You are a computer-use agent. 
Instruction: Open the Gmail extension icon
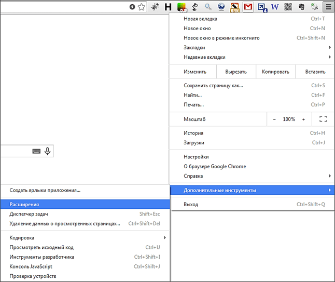click(248, 7)
